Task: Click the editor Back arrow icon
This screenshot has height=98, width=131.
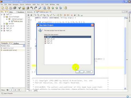Action: click(28, 15)
